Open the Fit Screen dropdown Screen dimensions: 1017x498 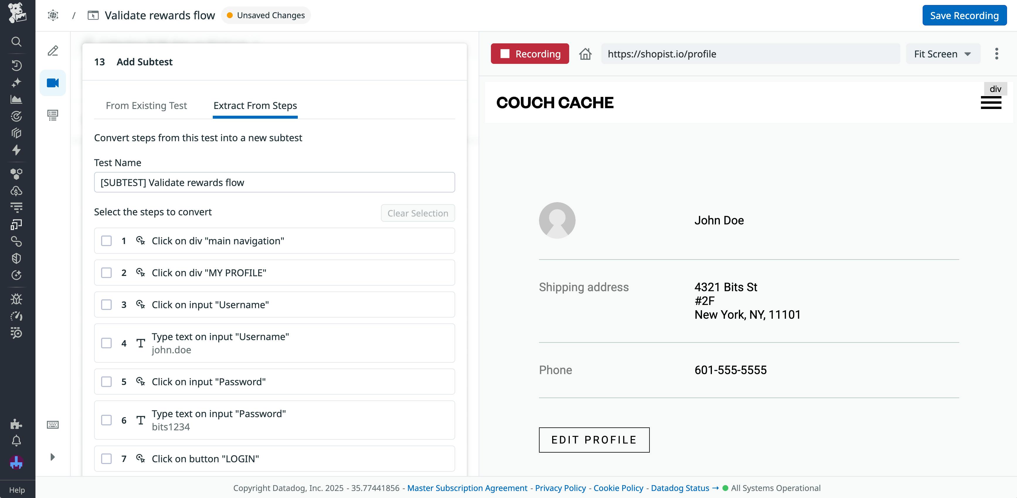click(x=943, y=54)
